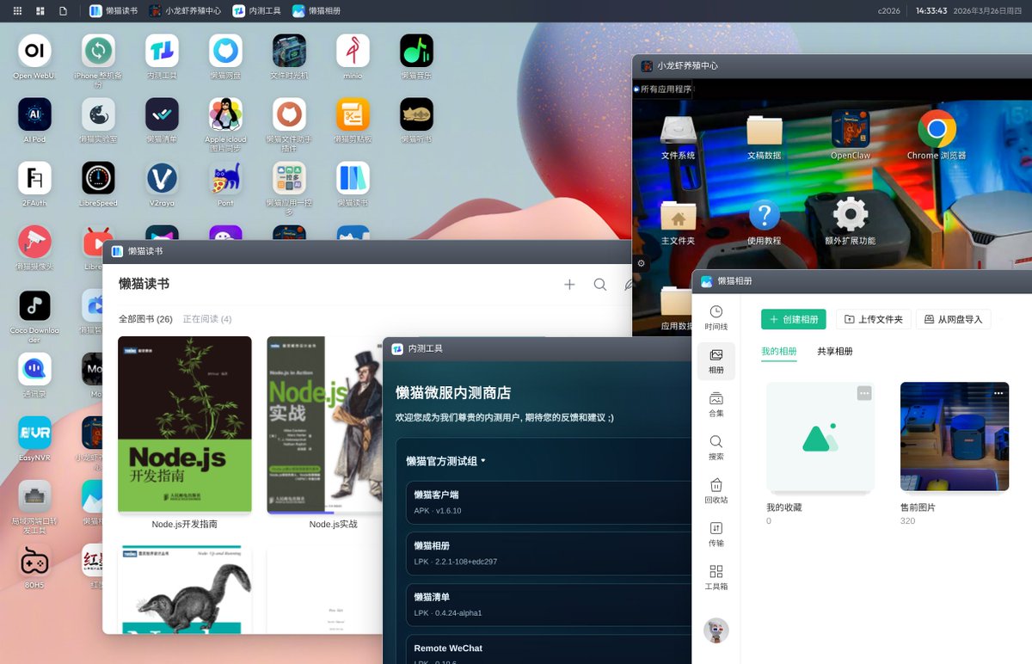Viewport: 1032px width, 664px height.
Task: Click the 上传文件夹 button
Action: point(874,319)
